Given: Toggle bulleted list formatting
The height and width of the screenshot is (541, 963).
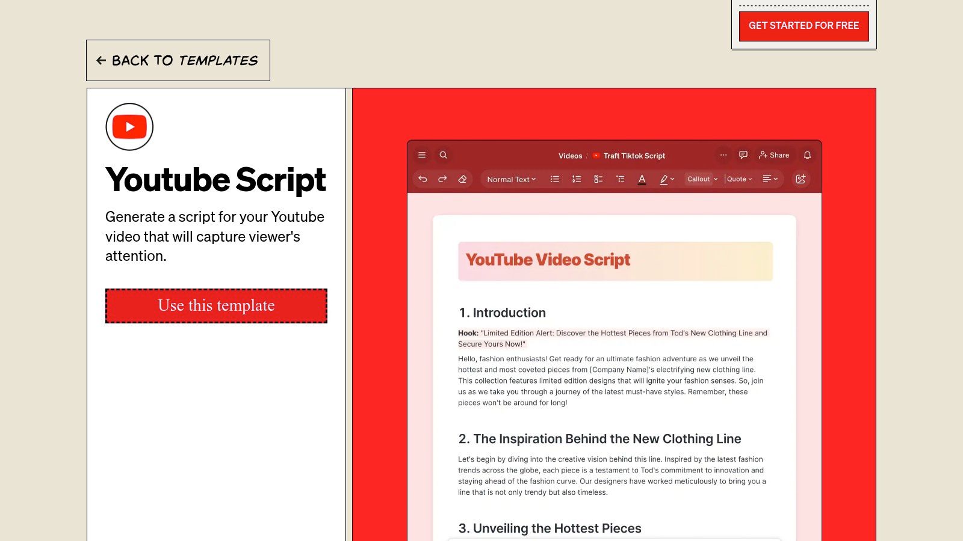Looking at the screenshot, I should [x=555, y=179].
